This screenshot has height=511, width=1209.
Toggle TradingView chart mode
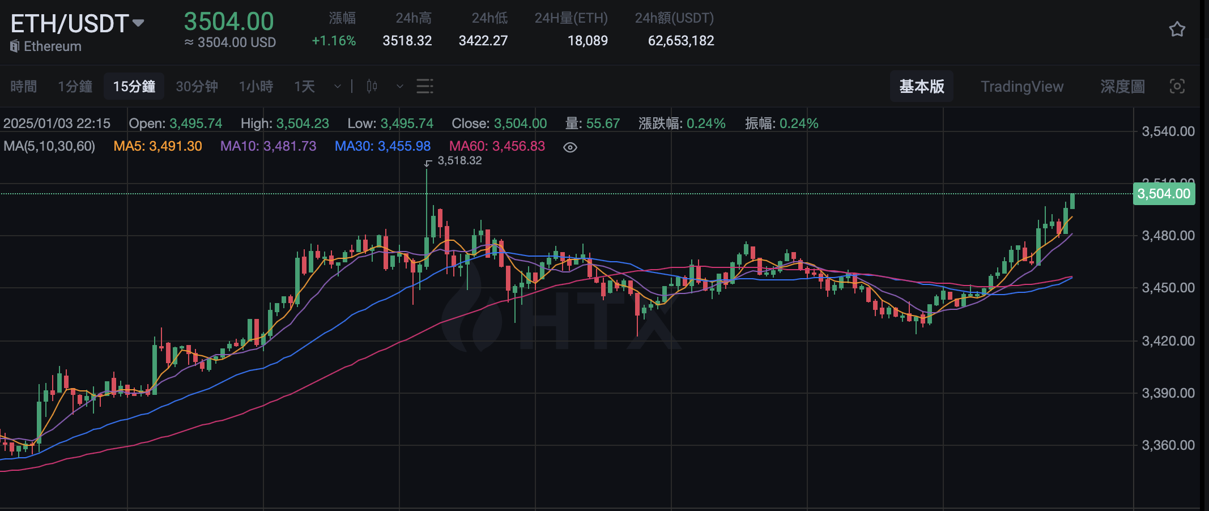pos(1022,86)
